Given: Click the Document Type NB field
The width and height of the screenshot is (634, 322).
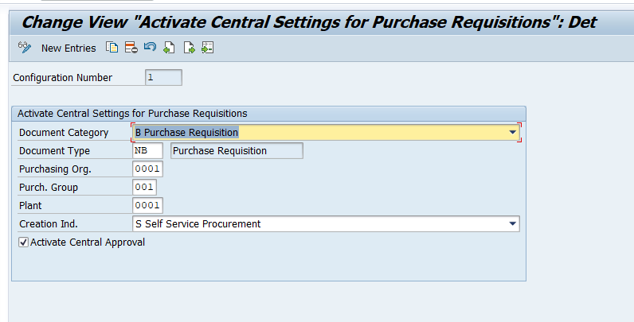Looking at the screenshot, I should 147,150.
